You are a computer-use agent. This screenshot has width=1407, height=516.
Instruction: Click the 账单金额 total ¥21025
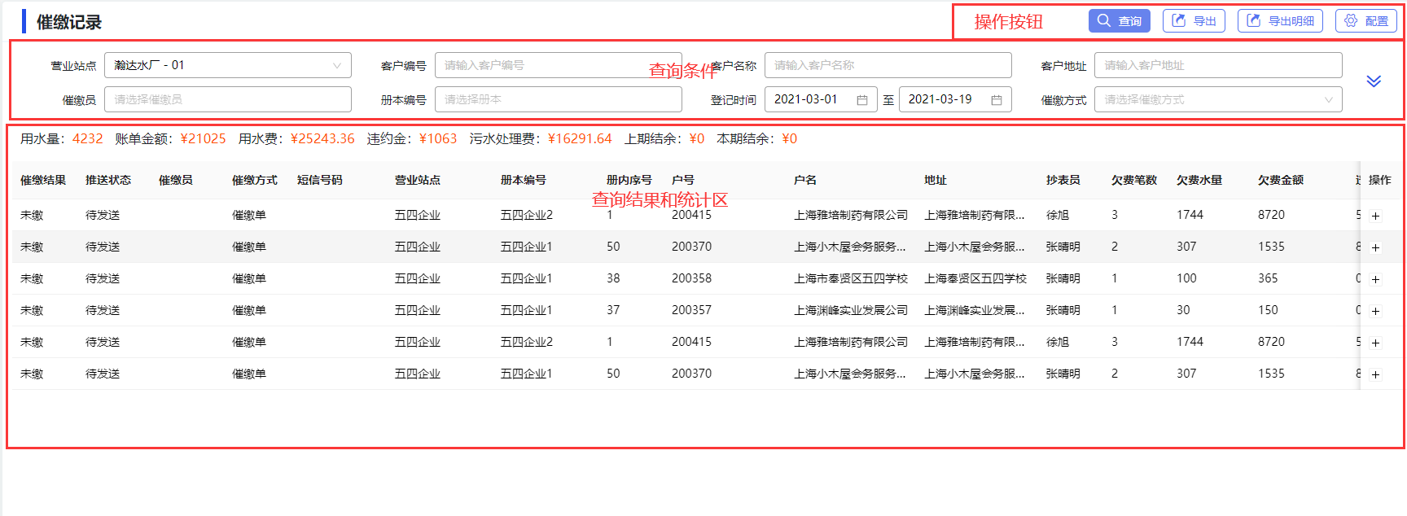click(x=203, y=138)
